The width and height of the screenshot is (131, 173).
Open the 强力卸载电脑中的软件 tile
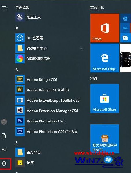click(105, 139)
